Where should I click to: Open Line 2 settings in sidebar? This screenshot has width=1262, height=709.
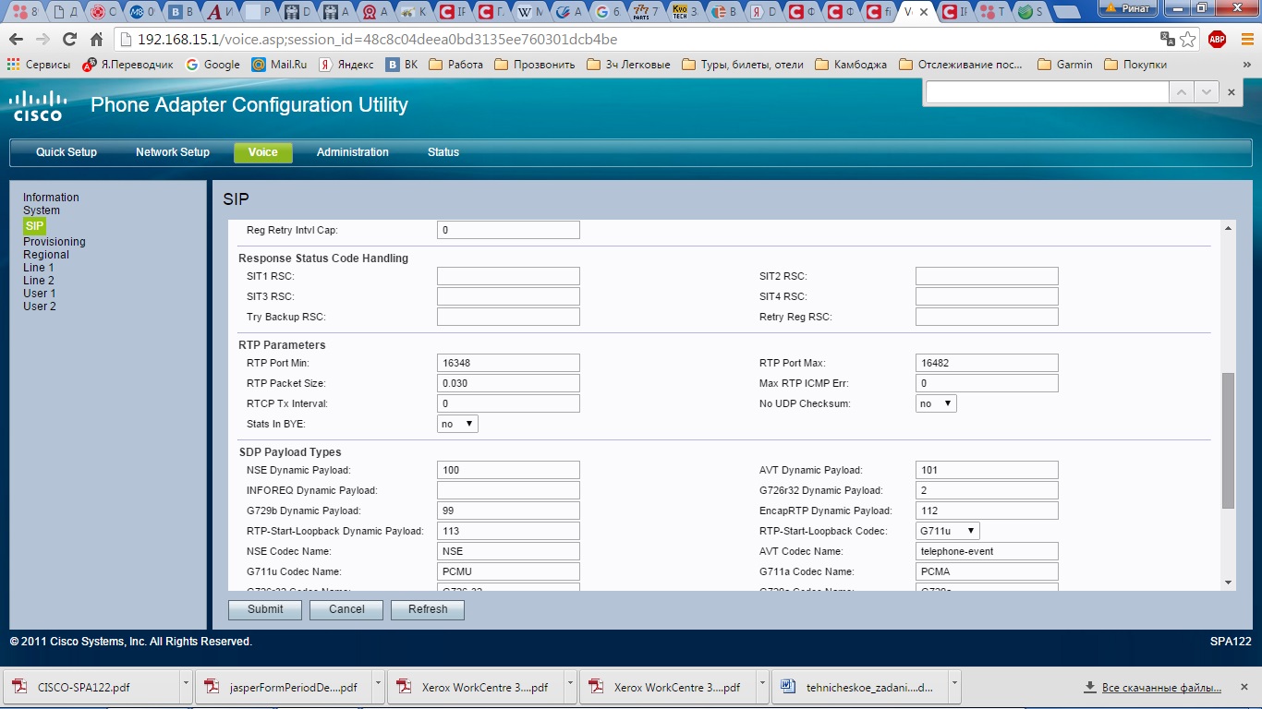tap(39, 281)
